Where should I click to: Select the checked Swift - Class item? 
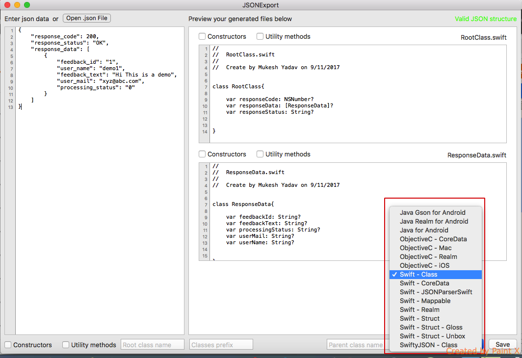[x=418, y=275]
